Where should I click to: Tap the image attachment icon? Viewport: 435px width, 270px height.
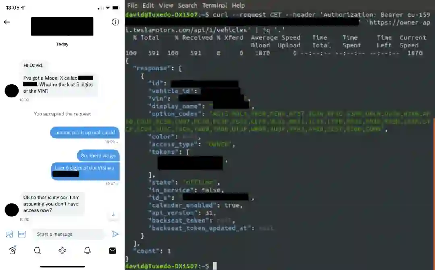point(9,234)
